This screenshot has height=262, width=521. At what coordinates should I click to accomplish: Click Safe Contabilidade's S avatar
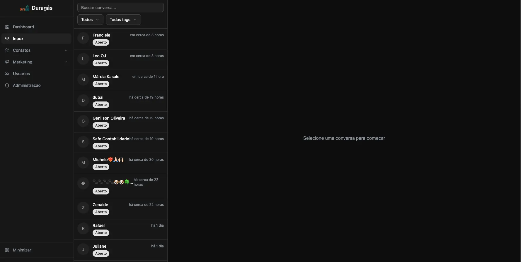point(83,142)
